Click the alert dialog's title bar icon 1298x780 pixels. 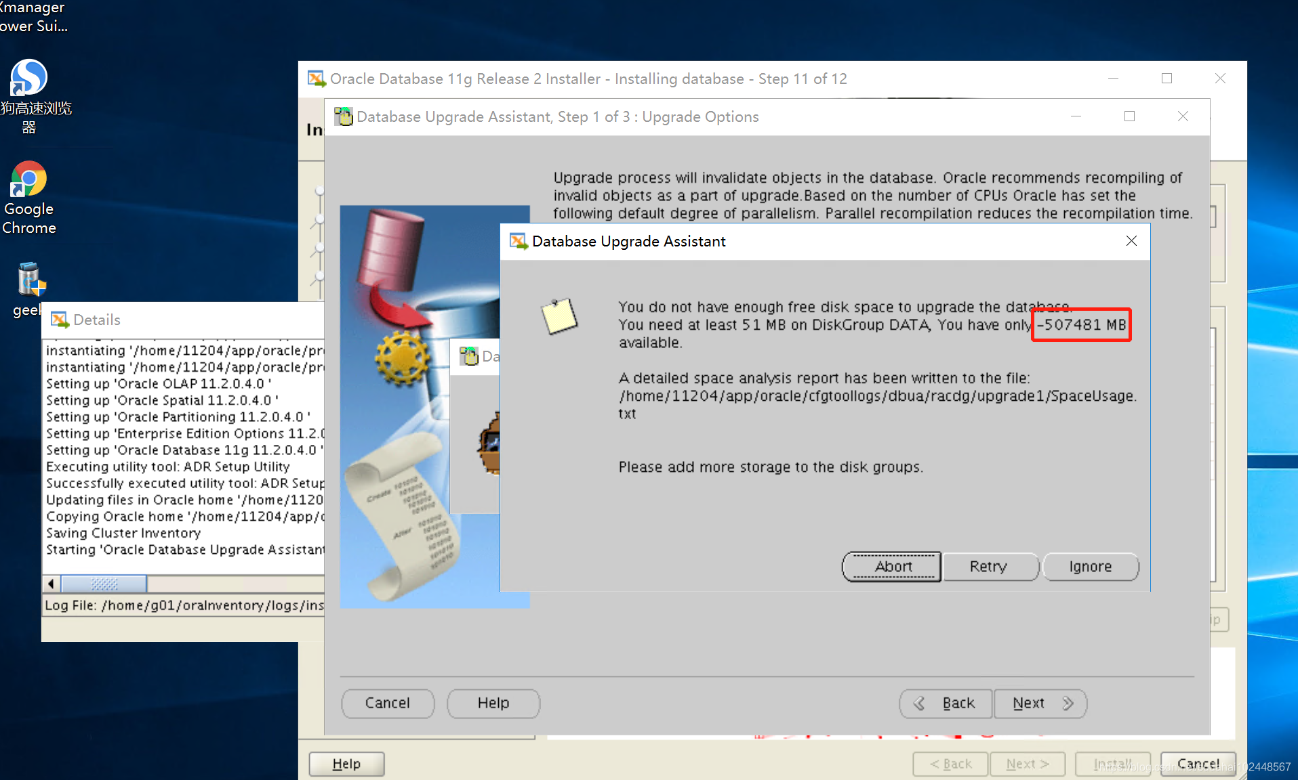click(519, 241)
